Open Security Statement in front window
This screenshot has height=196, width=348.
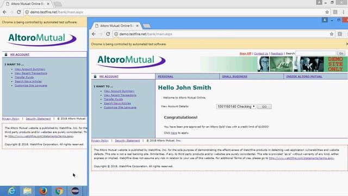tap(127, 140)
